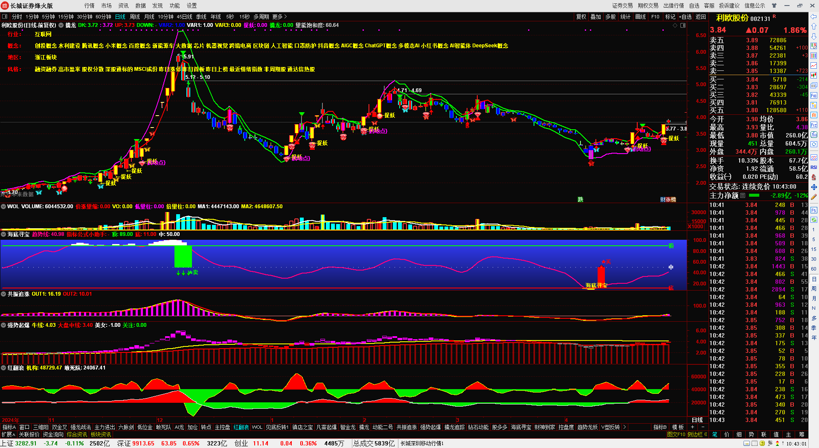This screenshot has height=448, width=819.
Task: Collapse the WOL volume indicator panel toggle
Action: tap(3, 207)
